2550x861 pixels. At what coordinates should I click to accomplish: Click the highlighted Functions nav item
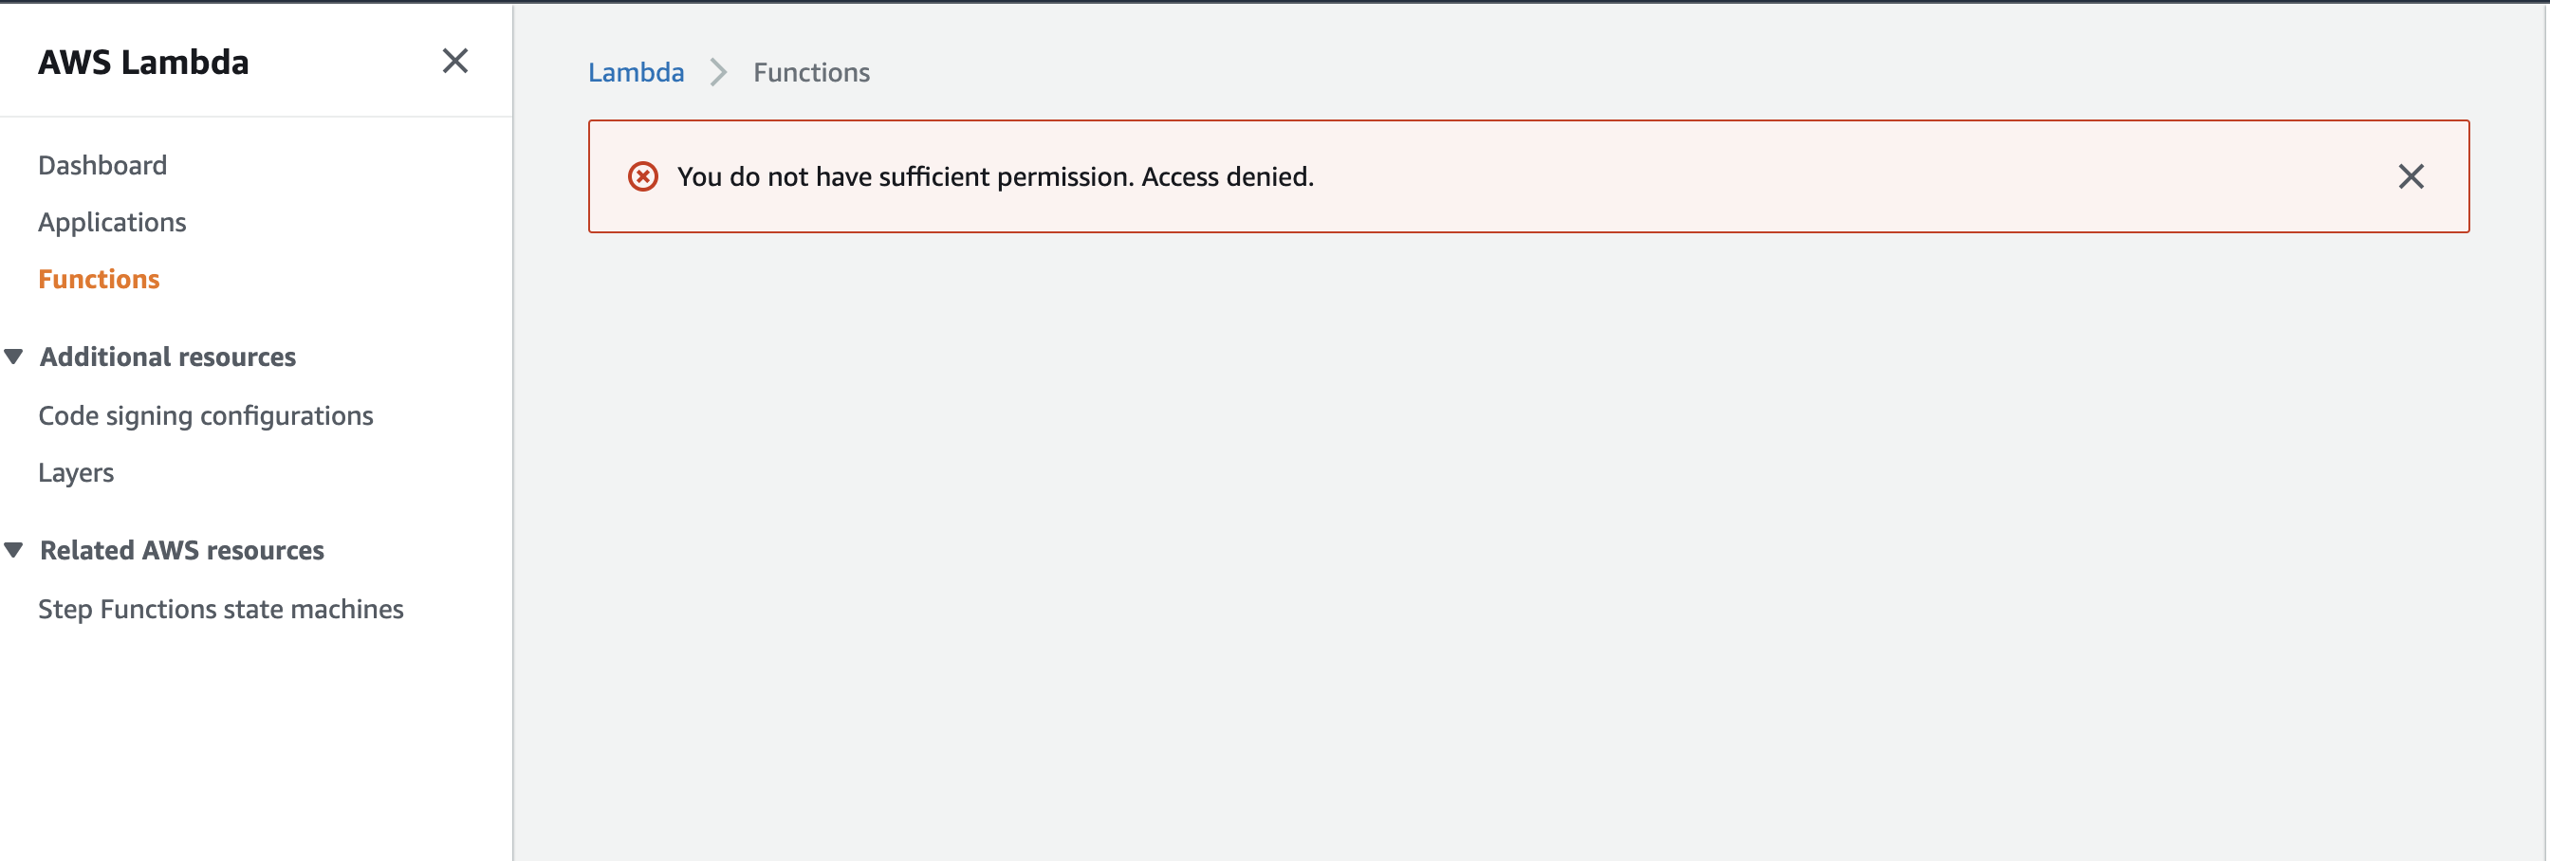(98, 279)
